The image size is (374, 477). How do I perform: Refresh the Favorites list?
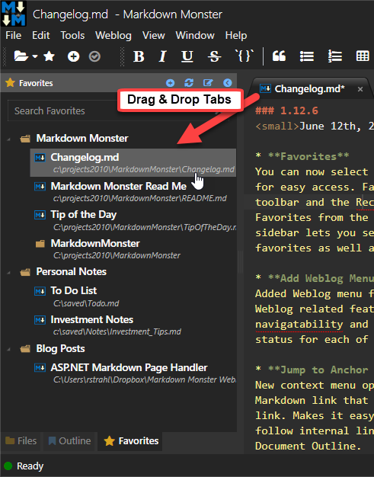coord(189,83)
